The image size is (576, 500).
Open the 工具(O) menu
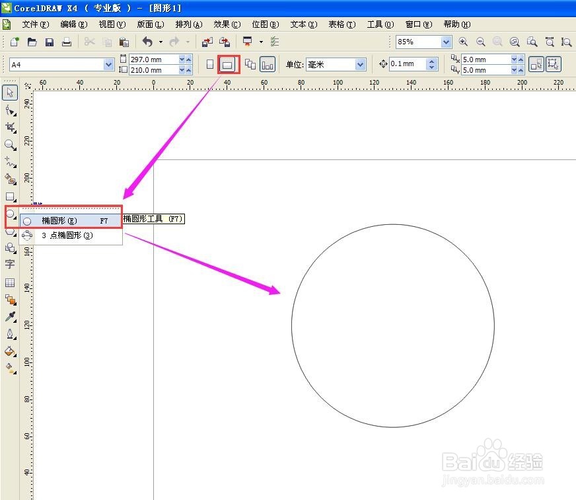(x=380, y=24)
